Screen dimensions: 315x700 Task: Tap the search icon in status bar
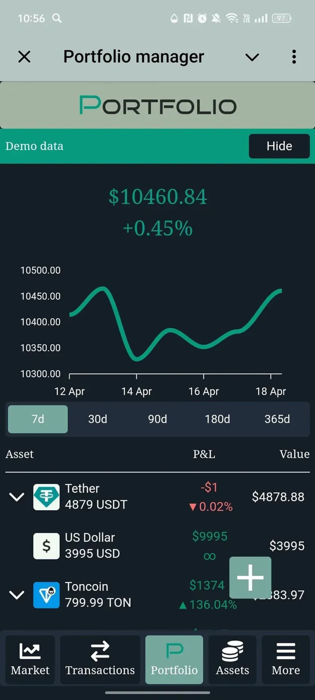(x=57, y=18)
